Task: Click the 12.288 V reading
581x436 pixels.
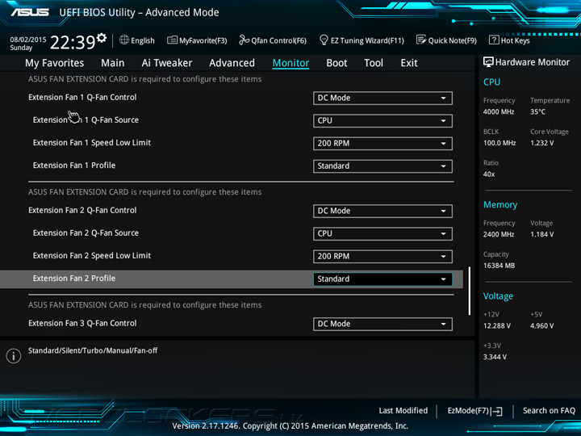Action: 497,326
